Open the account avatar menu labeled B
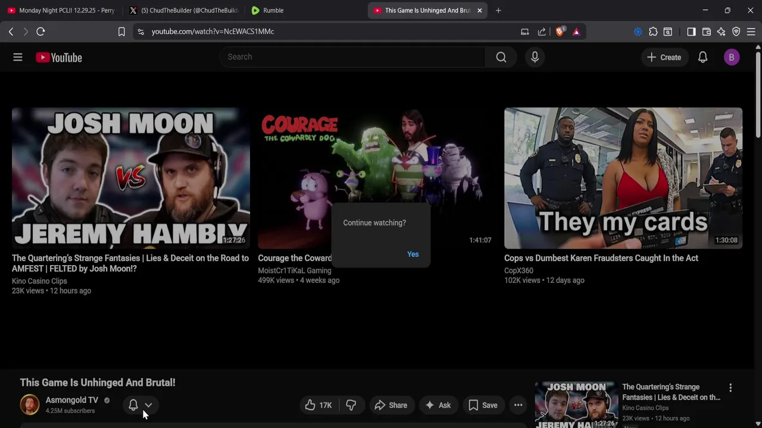The height and width of the screenshot is (428, 762). (x=732, y=57)
